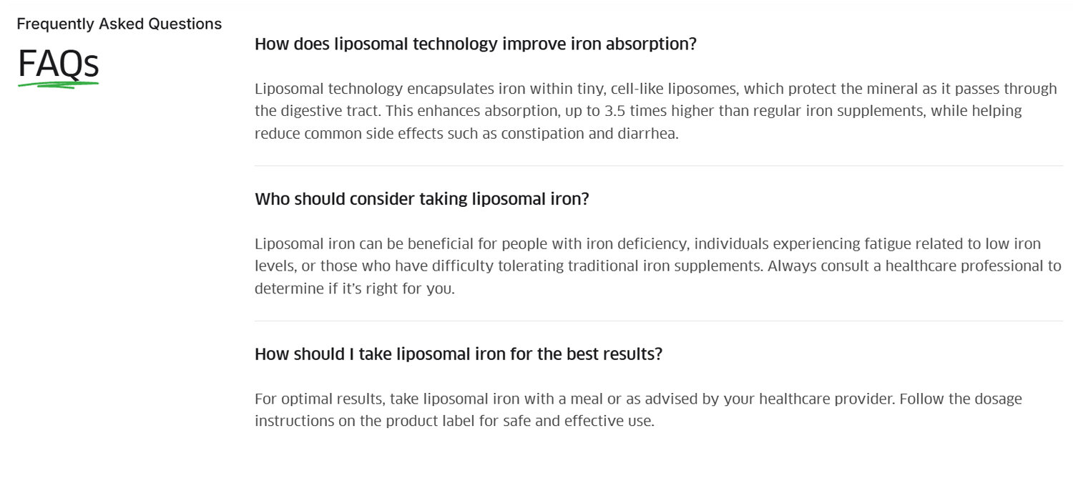Screen dimensions: 1073x481
Task: Expand the liposomal technology iron absorption question
Action: pyautogui.click(x=475, y=44)
